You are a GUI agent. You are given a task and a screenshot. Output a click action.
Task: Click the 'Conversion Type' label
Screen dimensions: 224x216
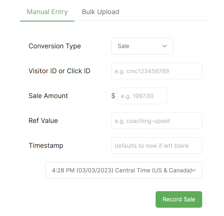coord(55,46)
